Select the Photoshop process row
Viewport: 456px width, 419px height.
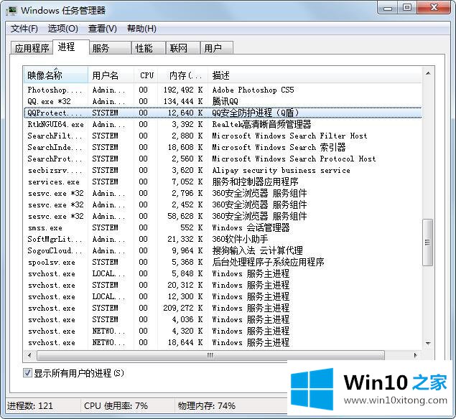click(223, 90)
